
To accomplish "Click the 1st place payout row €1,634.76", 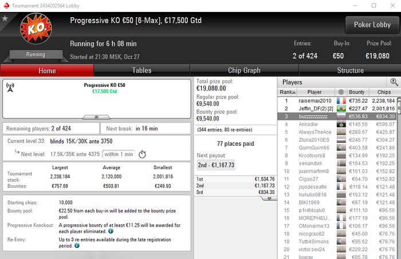I will tap(235, 179).
